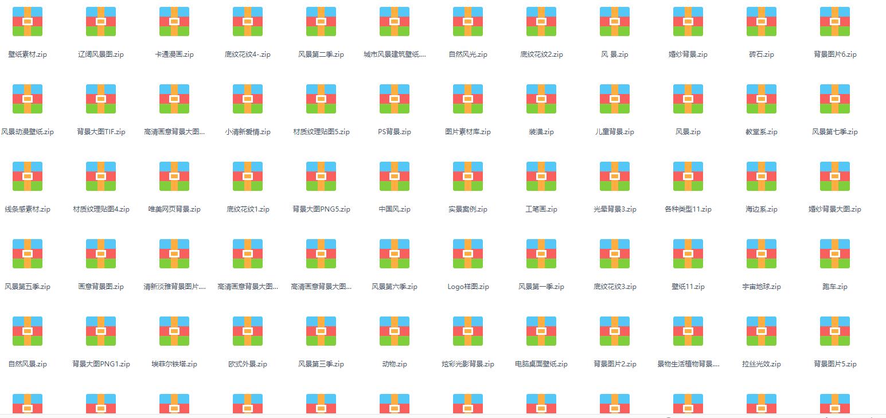Click the 底纹花纹4-.zip archive icon
Viewport: 886px width, 418px height.
tap(248, 22)
